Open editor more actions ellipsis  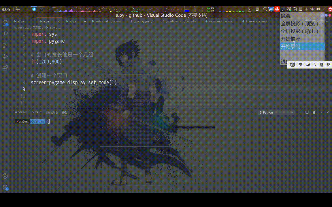[328, 21]
